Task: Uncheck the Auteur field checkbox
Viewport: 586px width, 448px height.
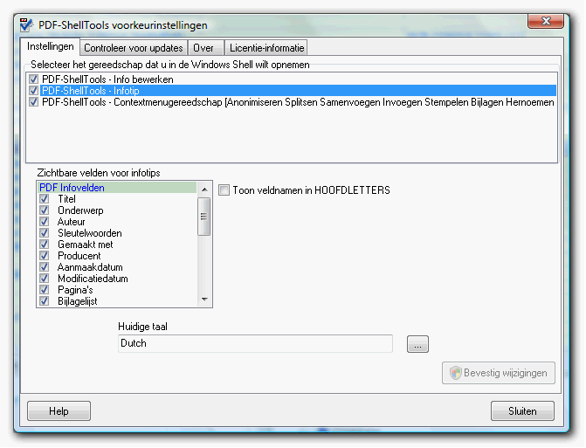Action: [x=44, y=222]
